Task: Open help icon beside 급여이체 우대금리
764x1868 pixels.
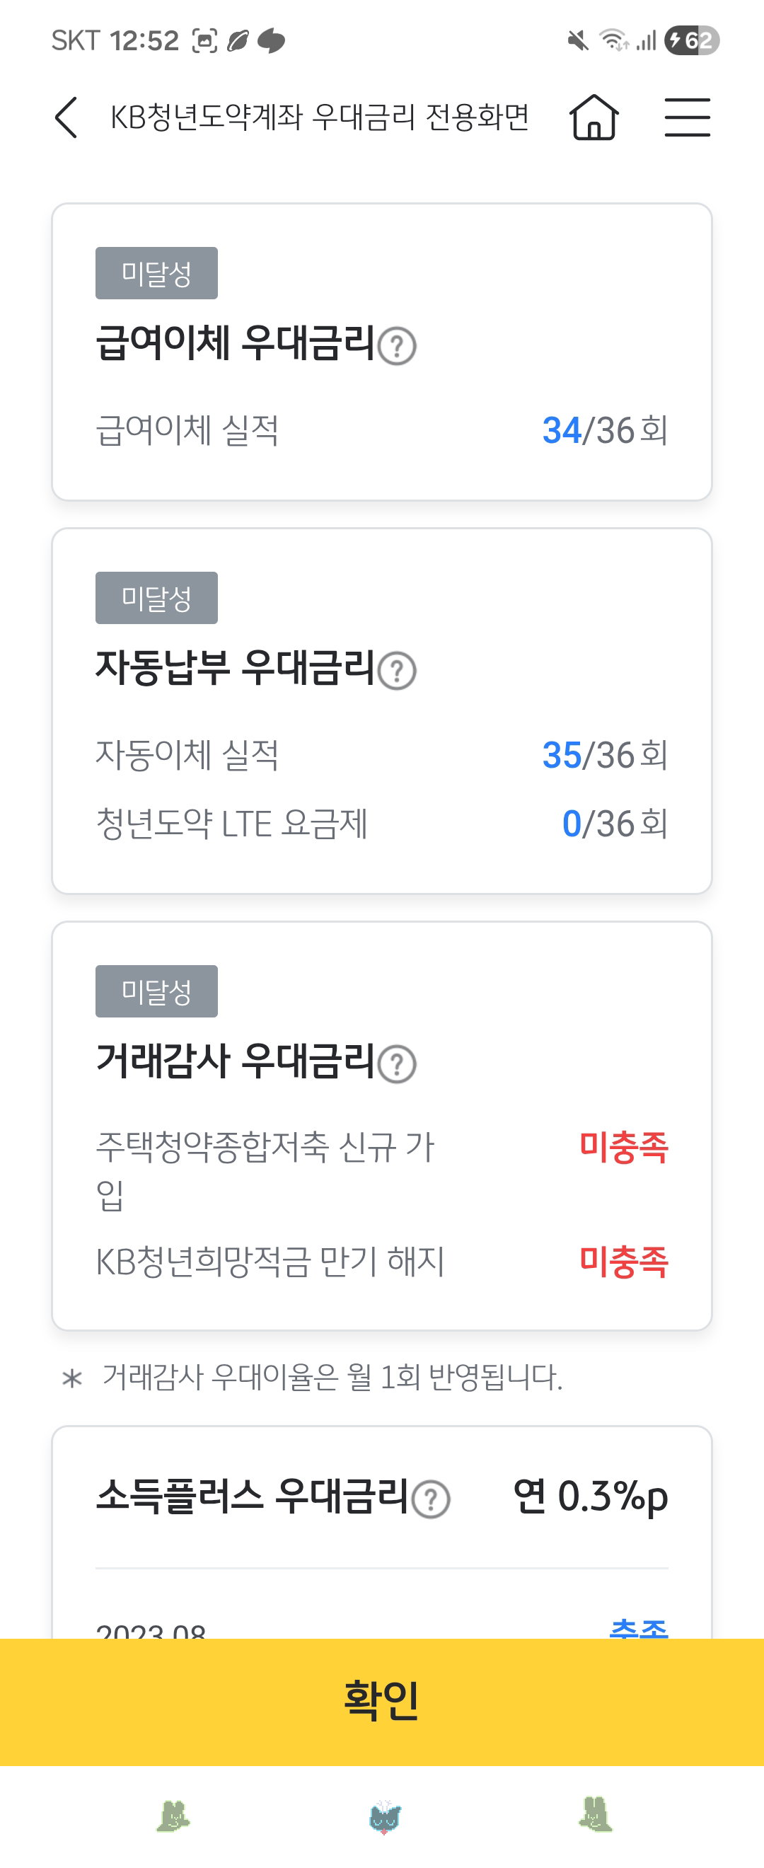Action: pos(398,347)
